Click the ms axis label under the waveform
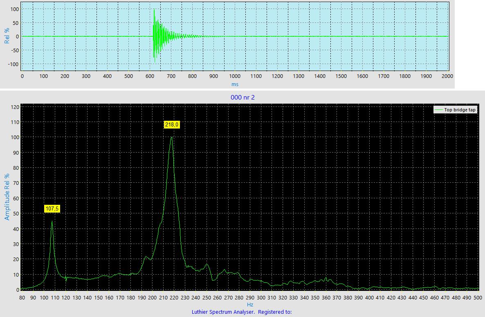 235,84
